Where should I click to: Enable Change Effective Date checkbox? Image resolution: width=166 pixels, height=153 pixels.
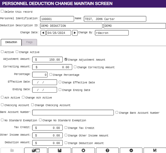pos(60,82)
